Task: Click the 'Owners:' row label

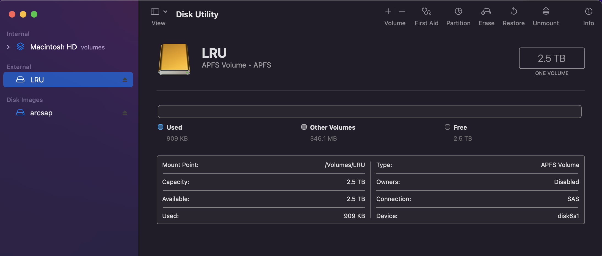Action: 388,182
